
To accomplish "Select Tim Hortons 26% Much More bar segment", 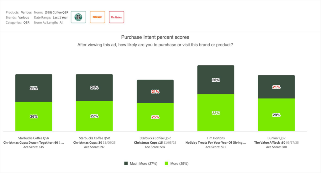I will click(x=216, y=80).
